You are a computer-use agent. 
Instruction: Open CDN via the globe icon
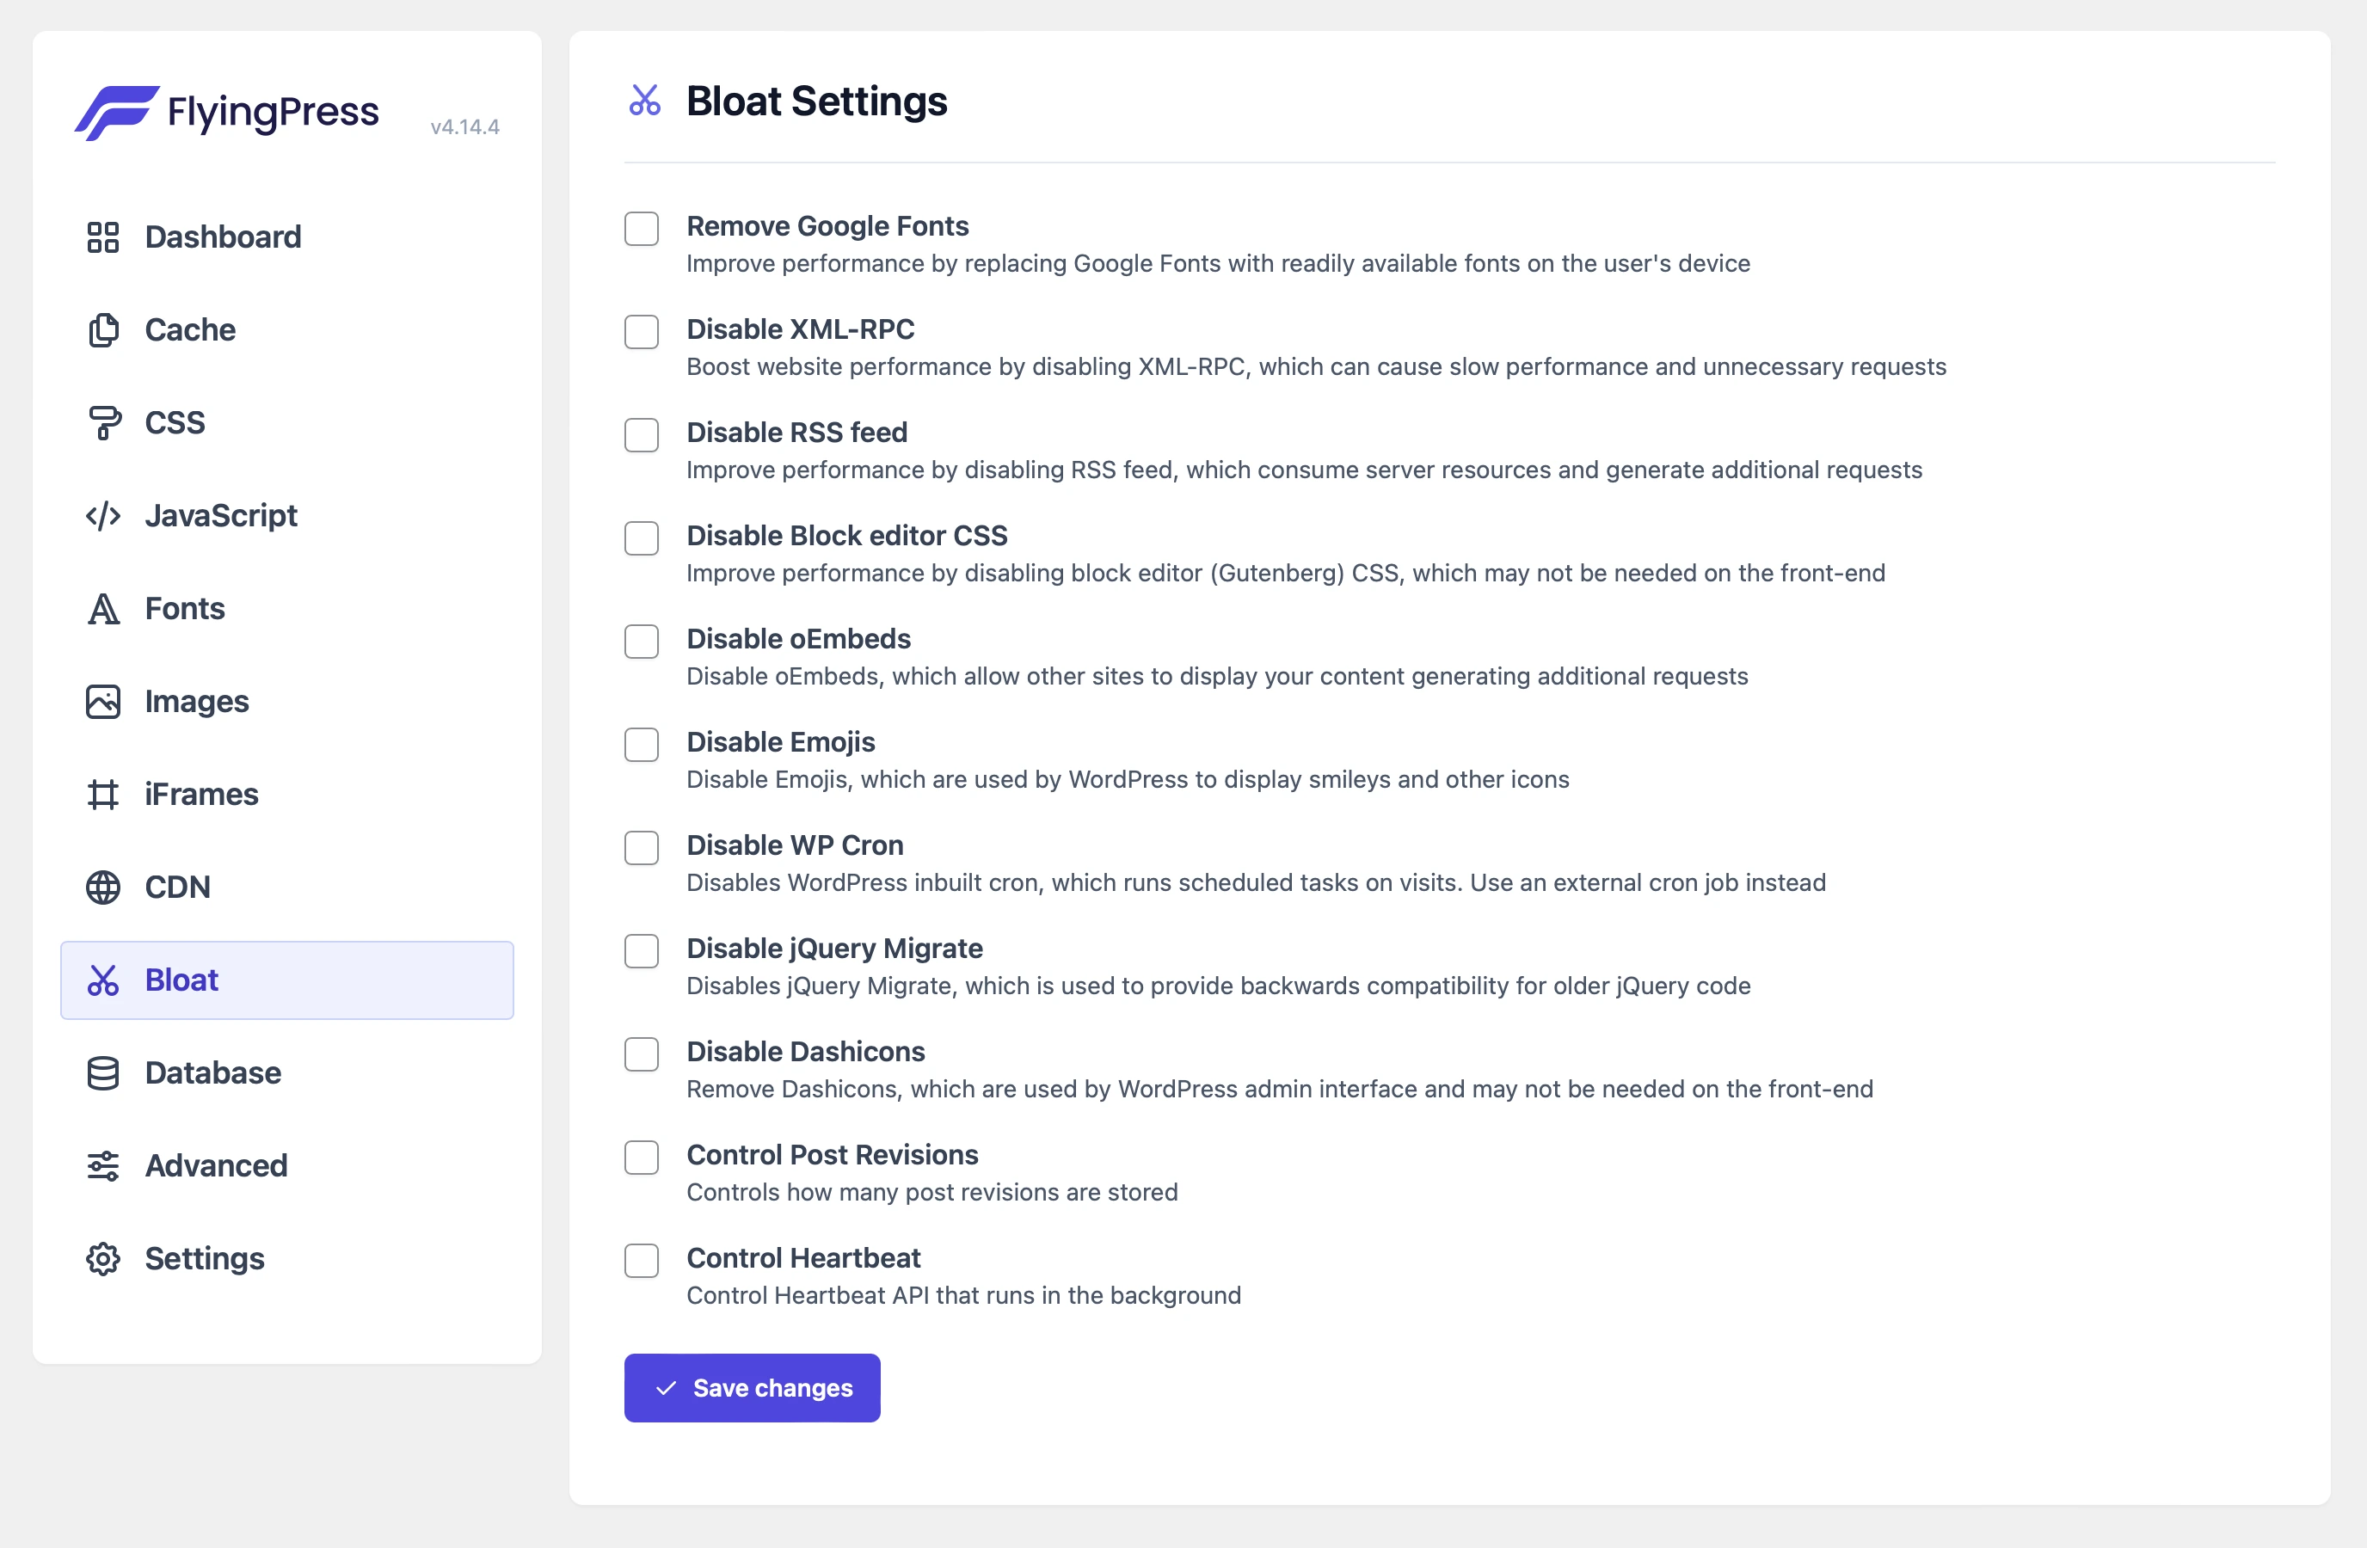102,887
